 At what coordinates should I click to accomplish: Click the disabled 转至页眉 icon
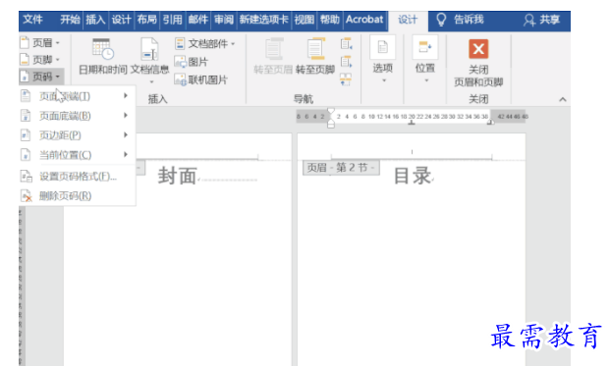coord(274,49)
